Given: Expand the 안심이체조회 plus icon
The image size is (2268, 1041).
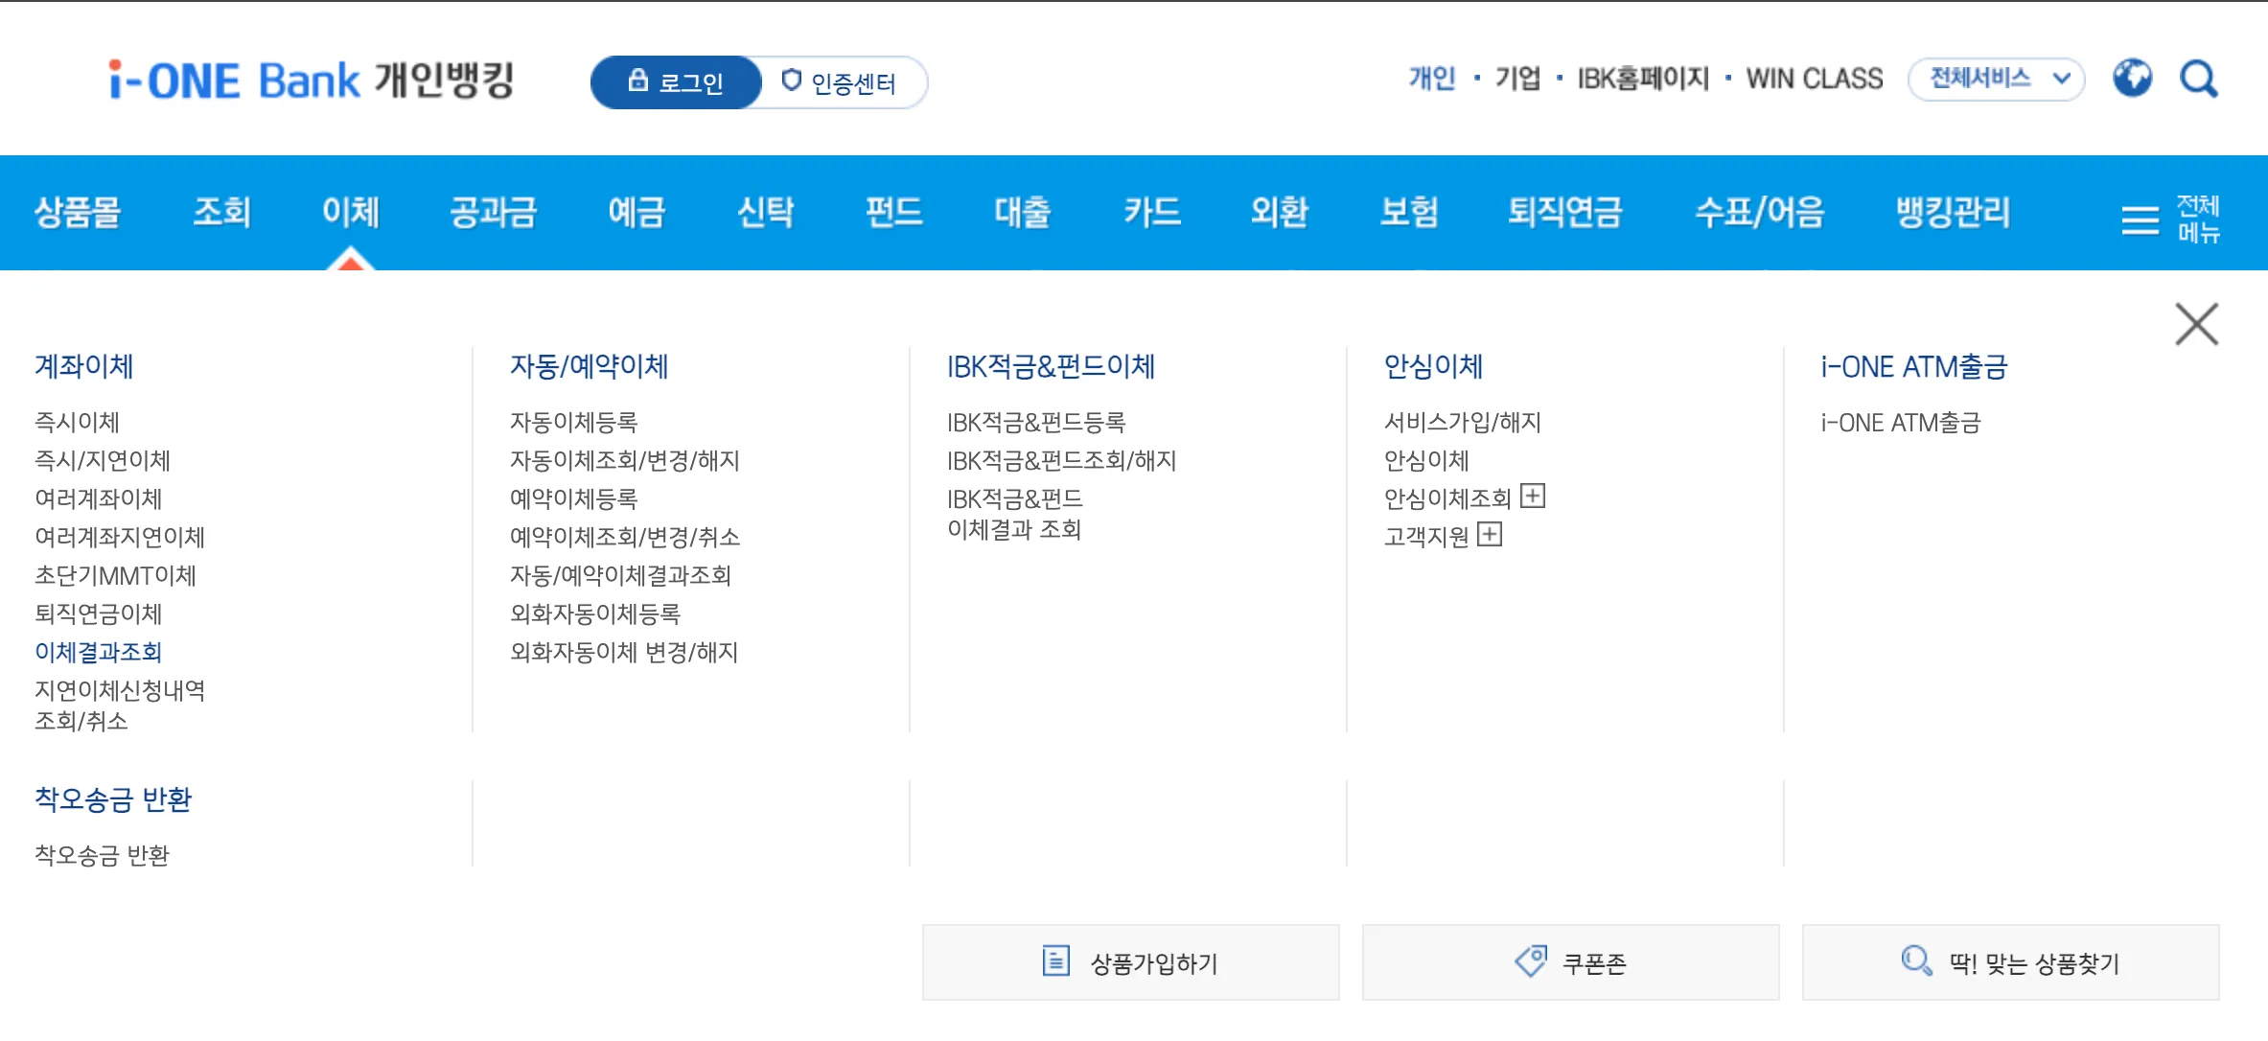Looking at the screenshot, I should pos(1533,497).
